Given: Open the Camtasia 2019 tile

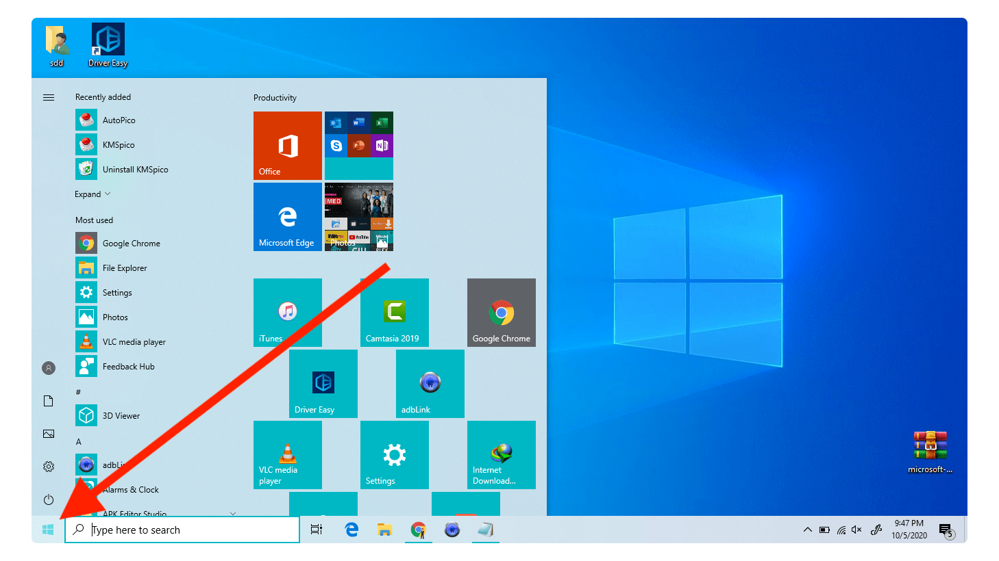Looking at the screenshot, I should tap(394, 313).
